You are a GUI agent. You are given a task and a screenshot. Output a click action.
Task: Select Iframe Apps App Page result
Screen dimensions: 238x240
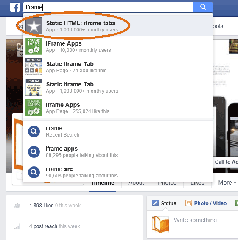[x=118, y=108]
